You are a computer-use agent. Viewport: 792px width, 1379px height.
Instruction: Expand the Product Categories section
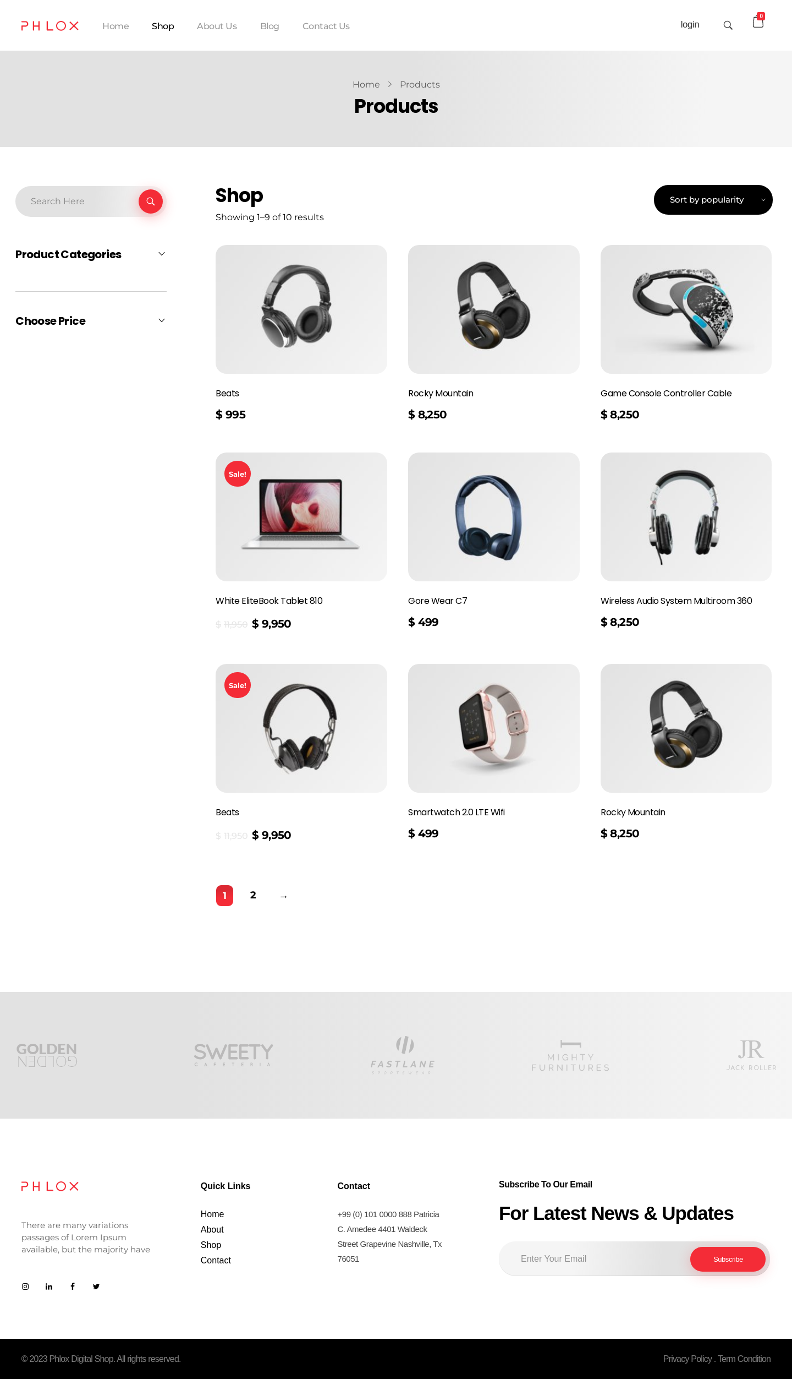pos(91,254)
